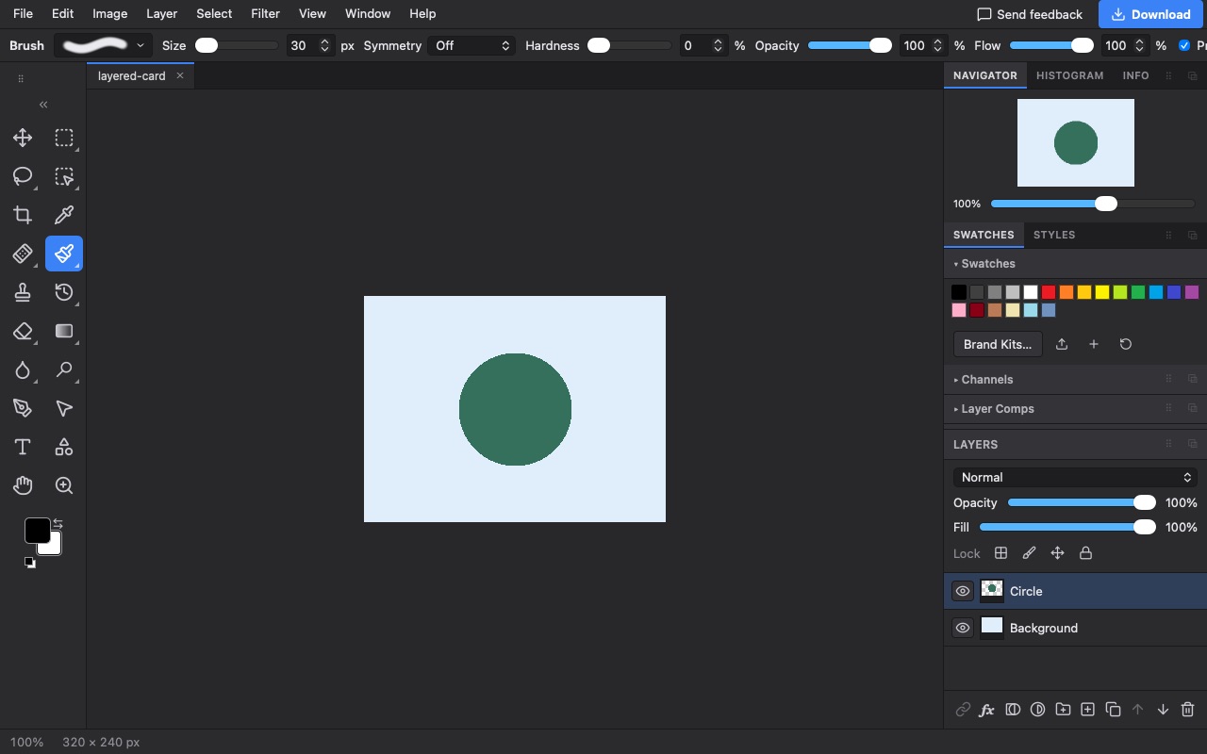Select the Clone Stamp tool
Image resolution: width=1207 pixels, height=754 pixels.
[23, 292]
